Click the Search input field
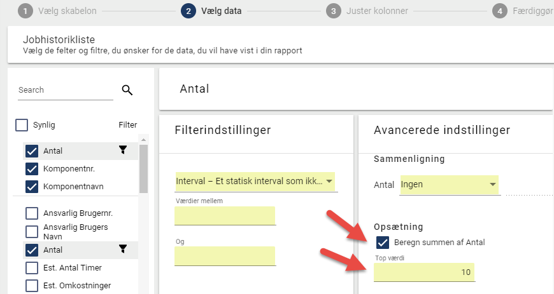 [x=66, y=90]
